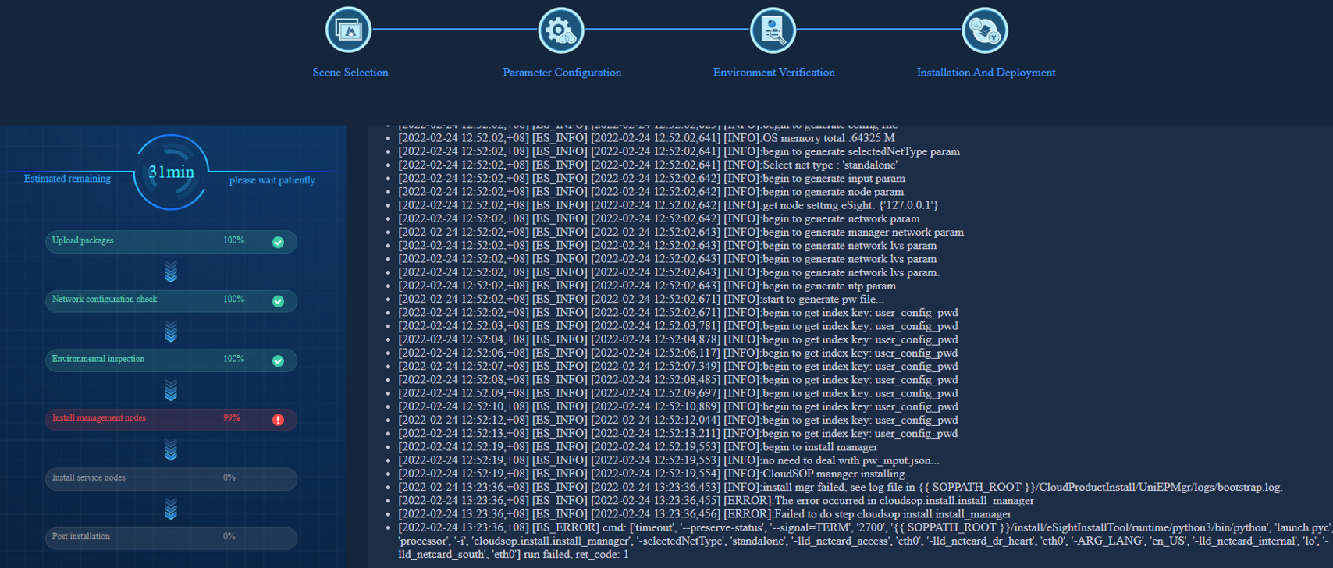Click the Installation And Deployment step icon
The image size is (1333, 568).
point(985,30)
